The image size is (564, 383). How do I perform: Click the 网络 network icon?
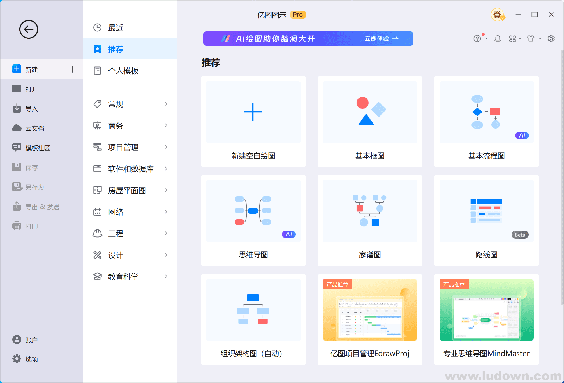[97, 212]
